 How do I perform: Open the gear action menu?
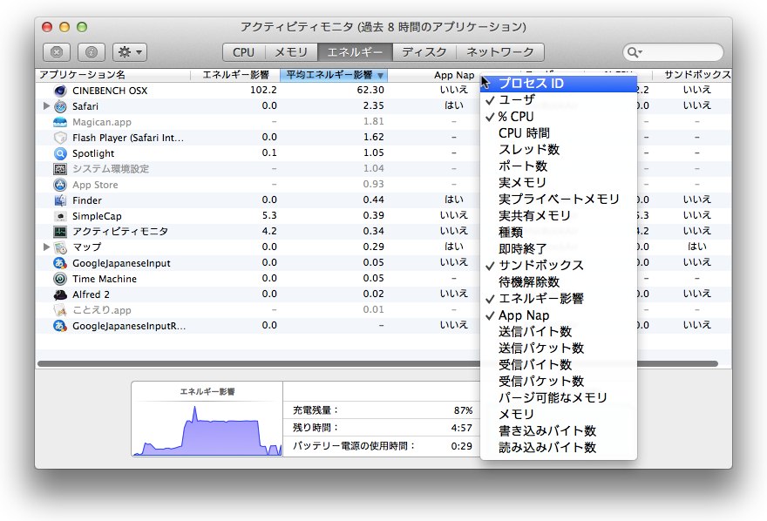click(x=130, y=51)
